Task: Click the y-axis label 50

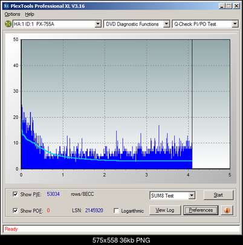Action: coord(16,39)
